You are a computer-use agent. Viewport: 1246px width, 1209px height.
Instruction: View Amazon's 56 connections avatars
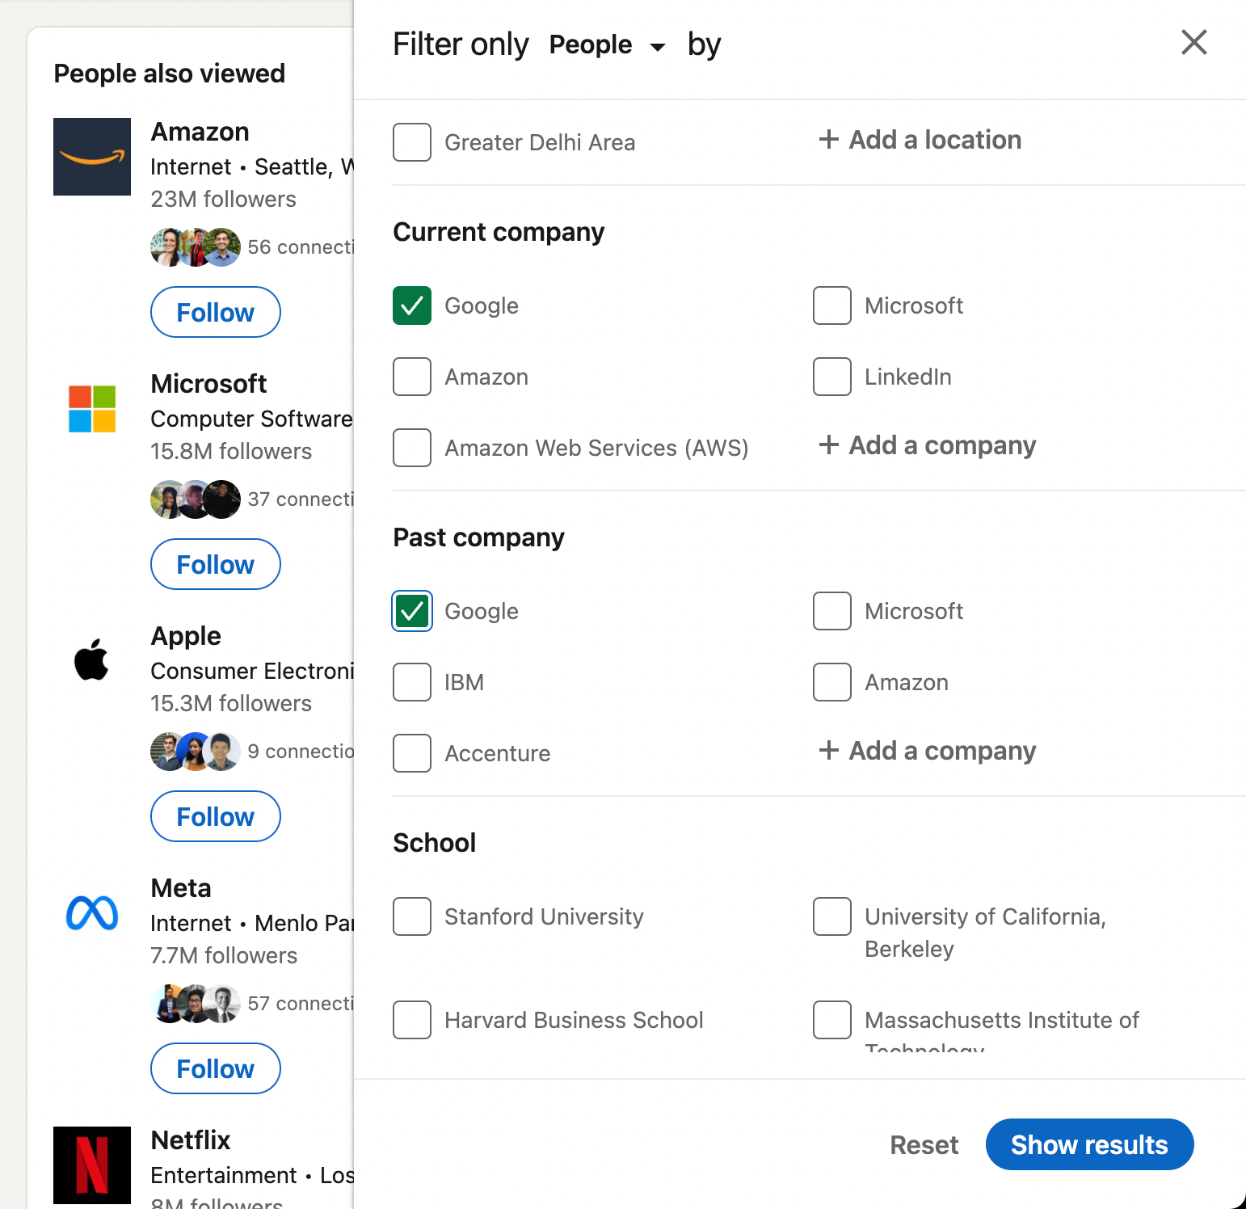[196, 247]
